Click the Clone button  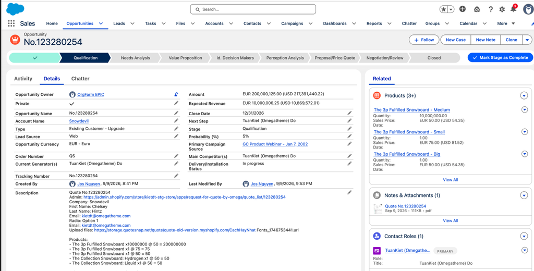pos(511,40)
